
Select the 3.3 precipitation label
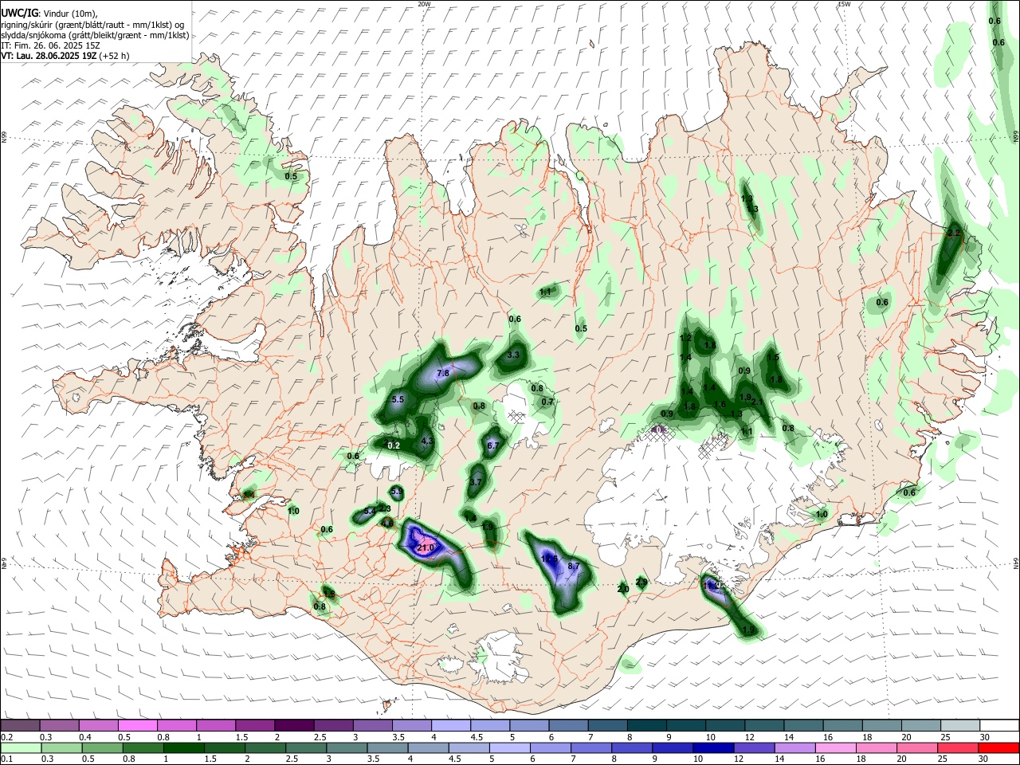tap(513, 355)
